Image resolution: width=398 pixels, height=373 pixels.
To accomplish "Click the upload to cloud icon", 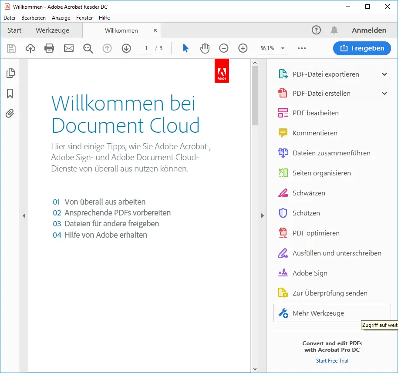I will [30, 48].
